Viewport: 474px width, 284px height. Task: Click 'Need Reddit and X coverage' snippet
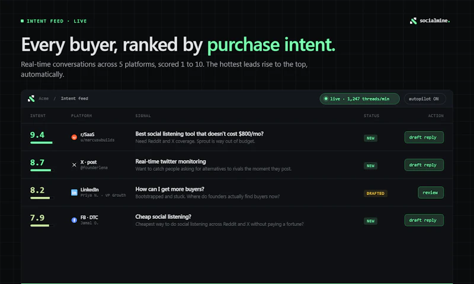pyautogui.click(x=195, y=141)
